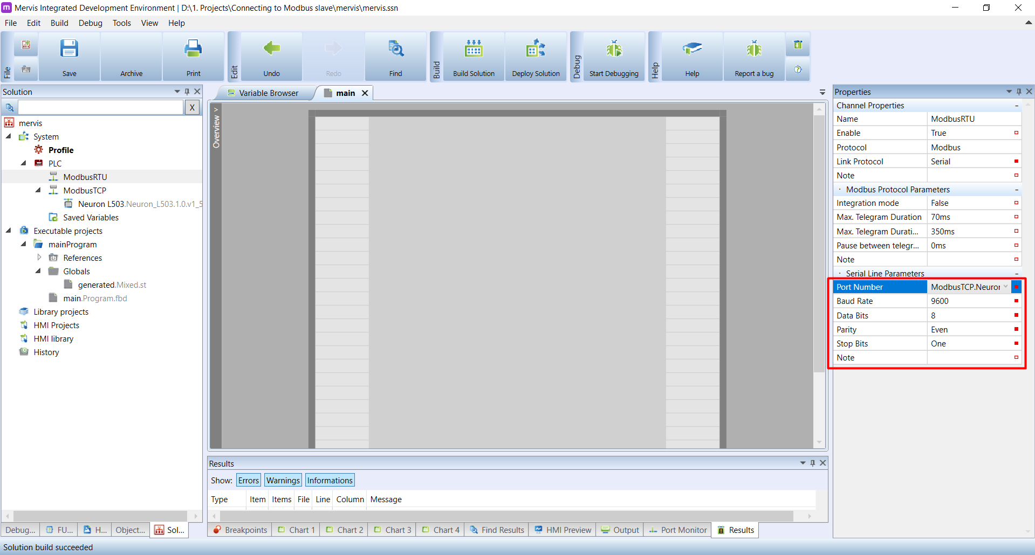Open Find tool in the toolbar
This screenshot has width=1035, height=555.
(395, 49)
